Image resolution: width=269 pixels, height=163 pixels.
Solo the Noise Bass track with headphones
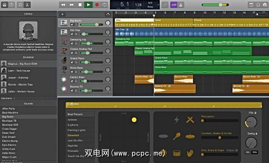[76, 72]
